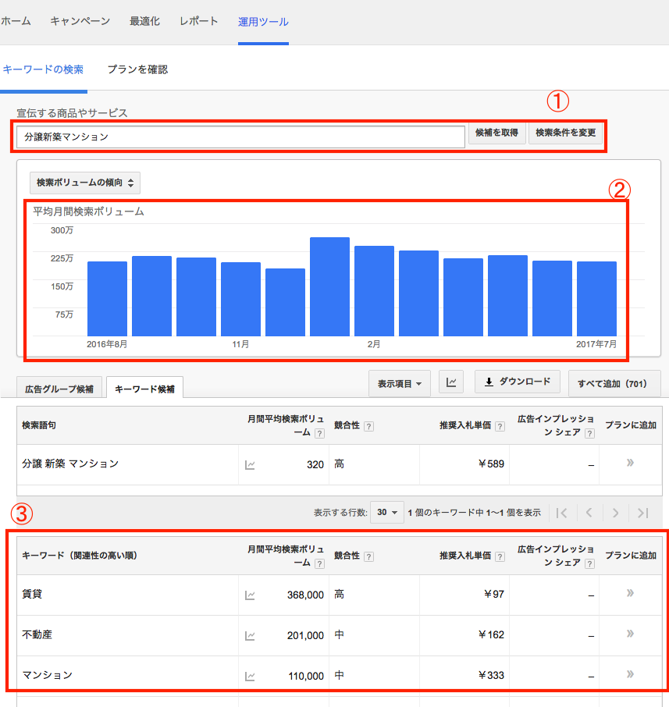Screen dimensions: 669x707
Task: Add 分譲 新築 マンション to plan via arrow icon
Action: click(x=630, y=463)
